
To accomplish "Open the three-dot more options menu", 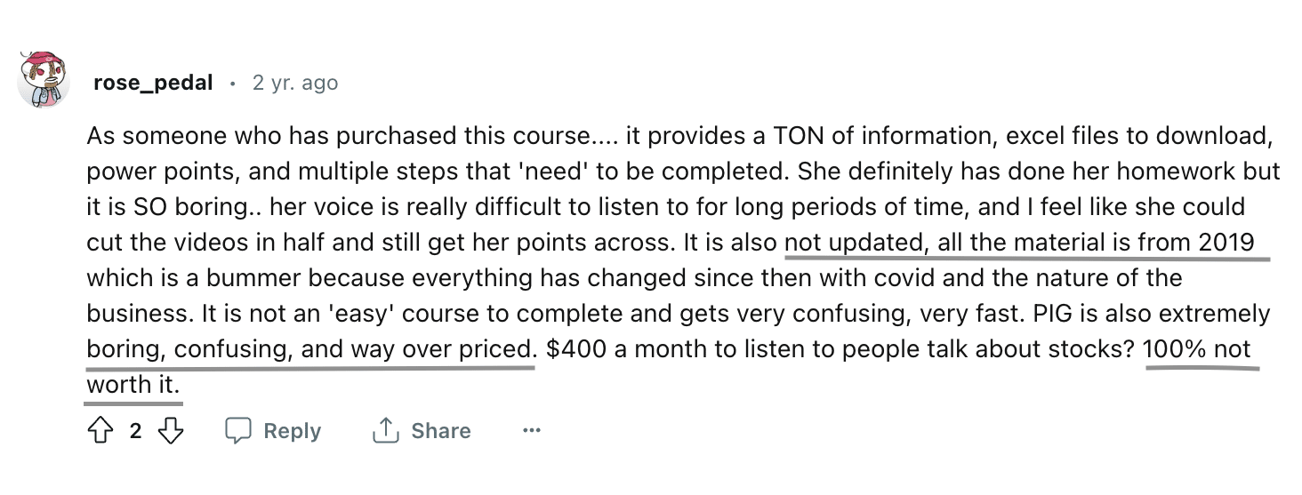I will (532, 431).
